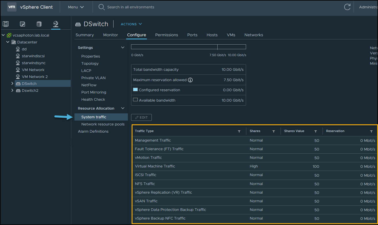Expand the Dswitch2 tree node
378x225 pixels.
coord(12,90)
